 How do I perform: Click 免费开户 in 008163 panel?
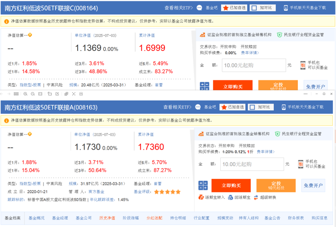point(313,185)
